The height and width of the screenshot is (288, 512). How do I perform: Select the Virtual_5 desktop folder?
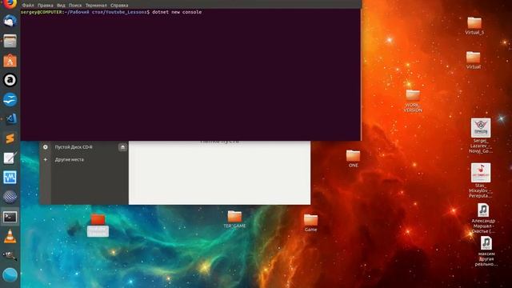(x=474, y=26)
